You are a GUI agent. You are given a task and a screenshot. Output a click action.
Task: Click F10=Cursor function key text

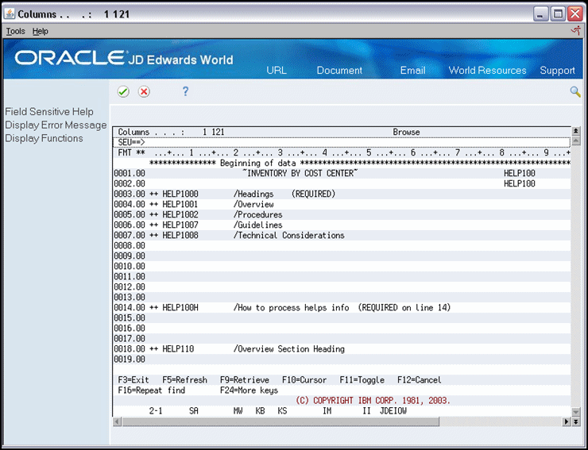tap(304, 380)
